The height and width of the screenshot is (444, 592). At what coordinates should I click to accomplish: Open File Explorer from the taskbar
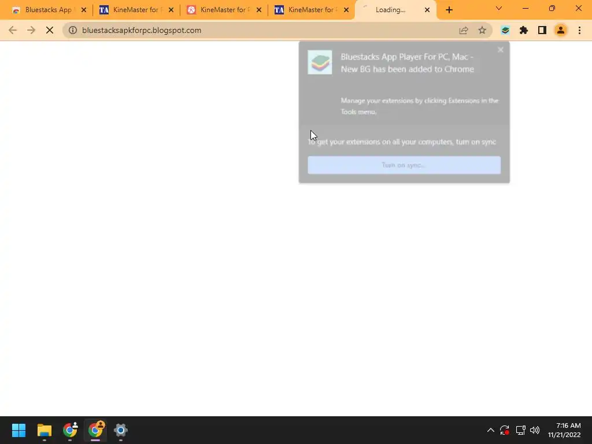(x=44, y=430)
